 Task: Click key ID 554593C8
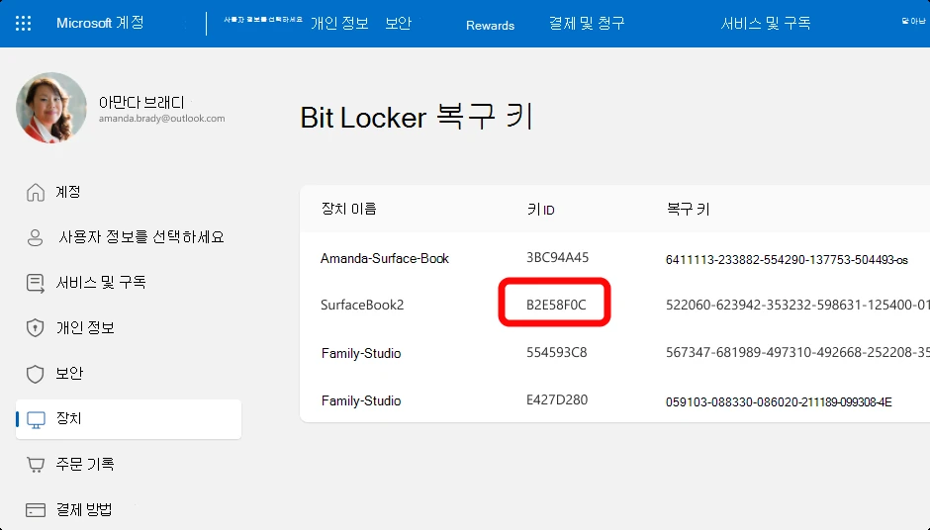pos(556,352)
